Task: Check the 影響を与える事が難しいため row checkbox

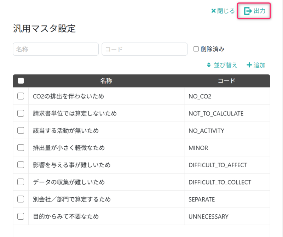Action: 21,165
